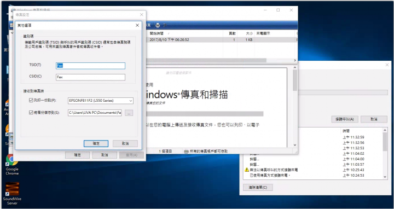Click 取消 in the fax monitor window
Image resolution: width=394 pixels, height=209 pixels.
click(x=374, y=119)
